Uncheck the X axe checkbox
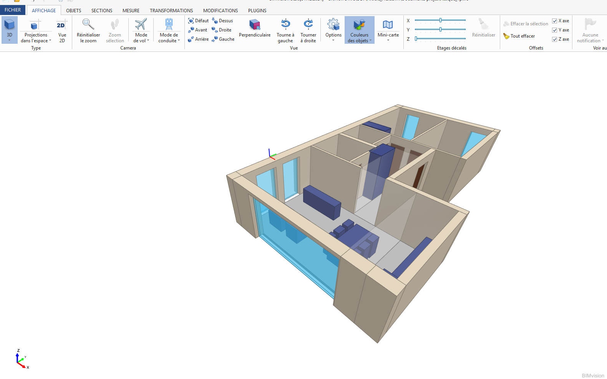This screenshot has height=379, width=607. point(554,21)
